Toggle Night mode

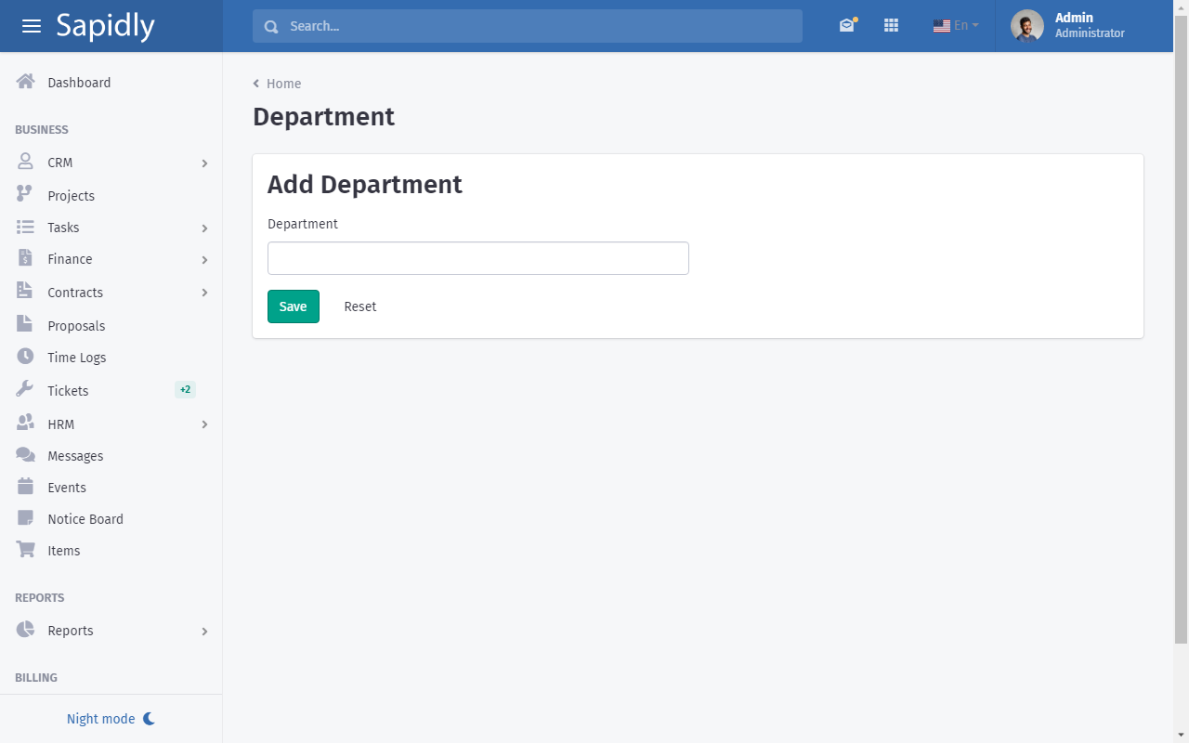[111, 719]
